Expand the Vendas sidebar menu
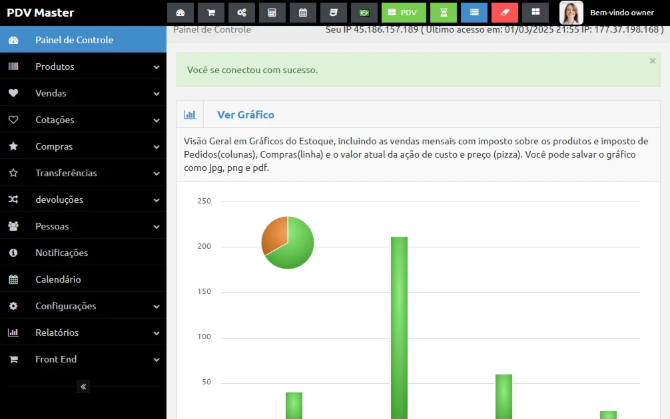670x419 pixels. 83,93
